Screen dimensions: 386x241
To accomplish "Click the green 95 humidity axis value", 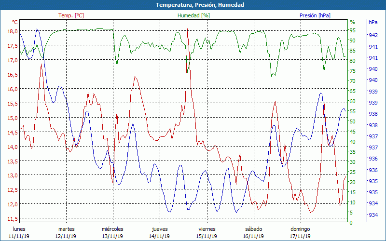I will (353, 30).
